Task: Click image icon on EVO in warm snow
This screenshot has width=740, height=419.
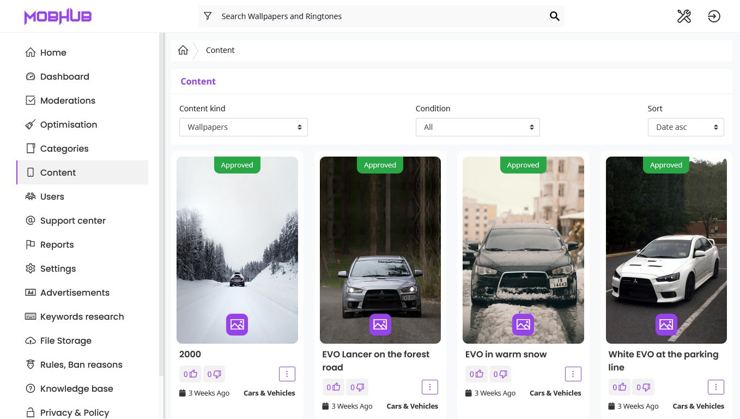Action: pyautogui.click(x=523, y=325)
